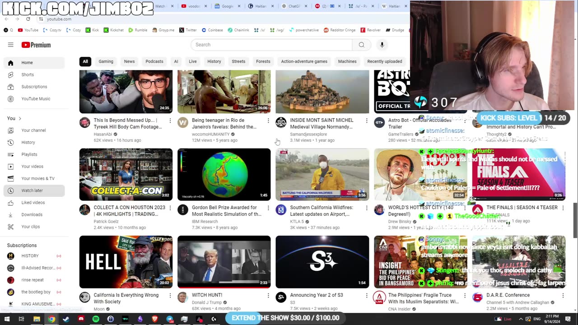This screenshot has height=325, width=578.
Task: Open options for Gordon Bell Prize video
Action: click(268, 208)
